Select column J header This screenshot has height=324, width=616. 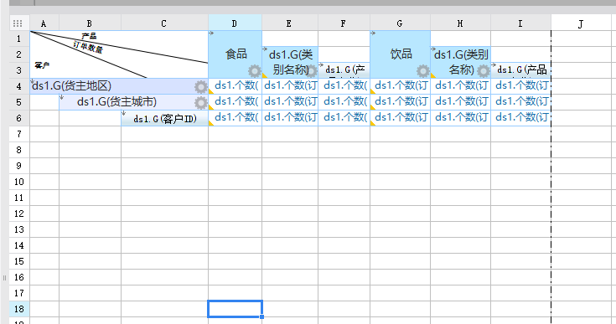pos(581,23)
